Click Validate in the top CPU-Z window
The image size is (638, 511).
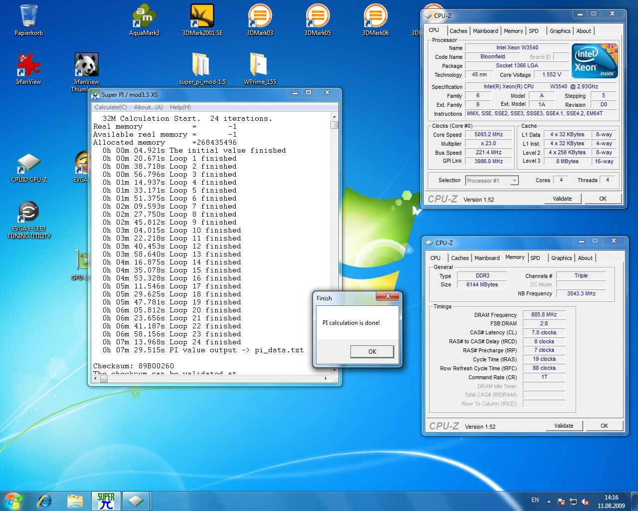click(562, 199)
